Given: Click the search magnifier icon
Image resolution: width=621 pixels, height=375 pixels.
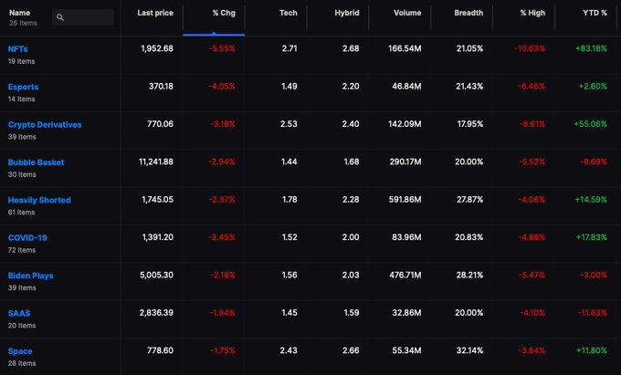Looking at the screenshot, I should 60,17.
